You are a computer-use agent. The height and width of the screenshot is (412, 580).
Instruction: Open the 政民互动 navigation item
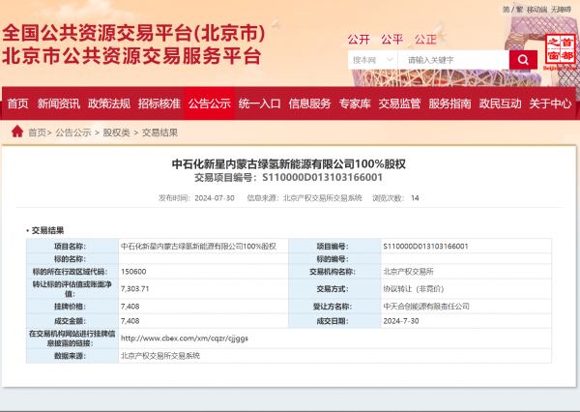(500, 103)
